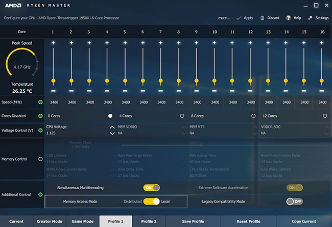The width and height of the screenshot is (332, 227).
Task: Click the Apply checkmark icon
Action: [x=240, y=18]
